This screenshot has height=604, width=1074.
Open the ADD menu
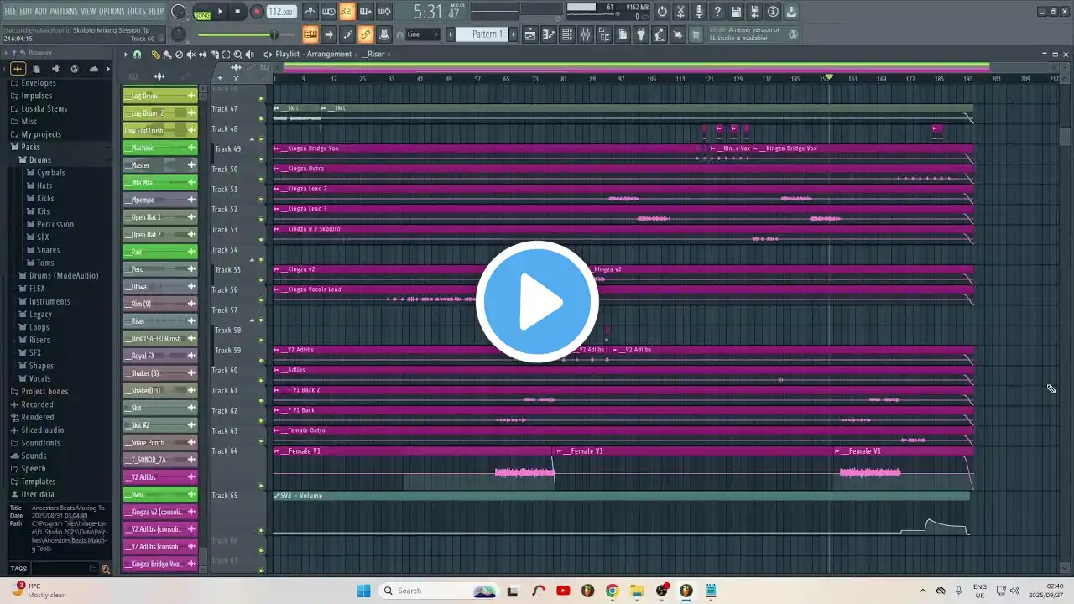41,11
